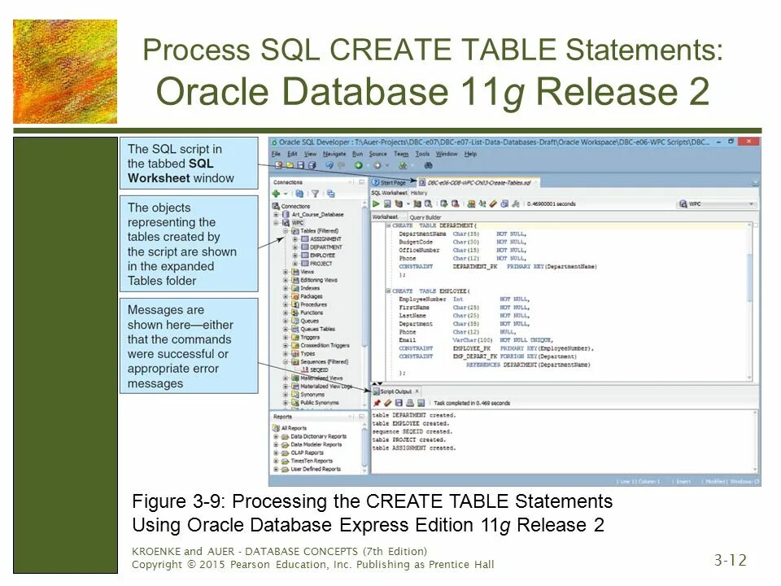The width and height of the screenshot is (781, 586).
Task: Select User Defined Reports item
Action: click(316, 469)
